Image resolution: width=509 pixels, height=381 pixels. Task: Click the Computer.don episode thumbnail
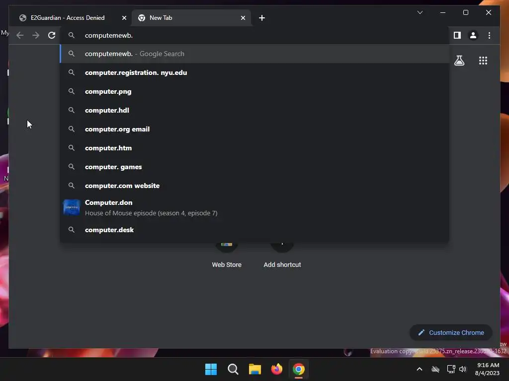click(72, 207)
